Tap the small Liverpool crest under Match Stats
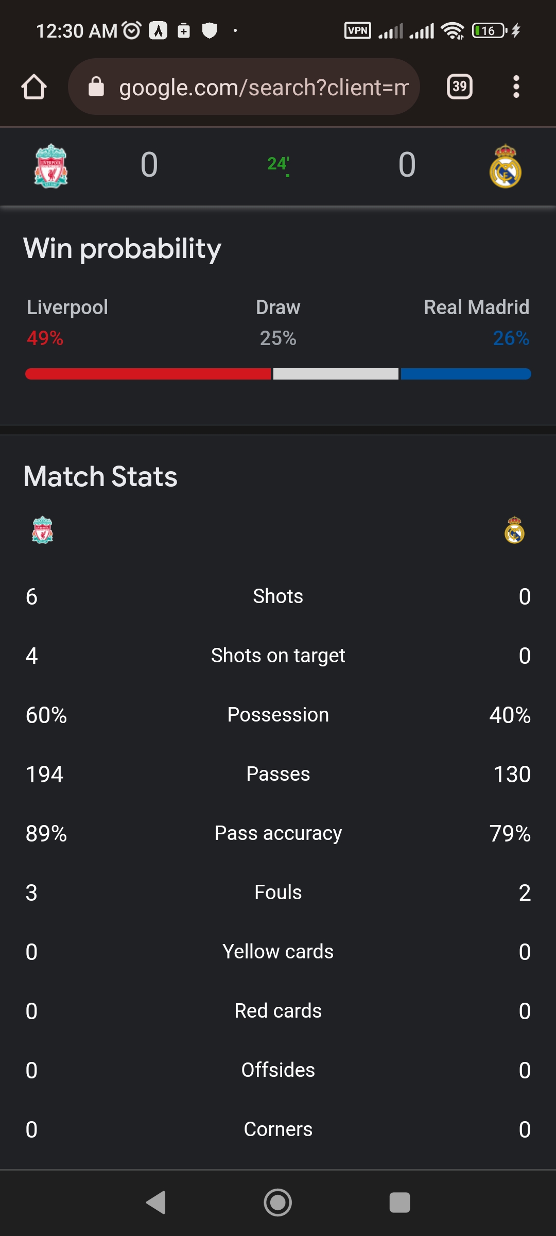Screen dimensions: 556x1236 point(43,530)
